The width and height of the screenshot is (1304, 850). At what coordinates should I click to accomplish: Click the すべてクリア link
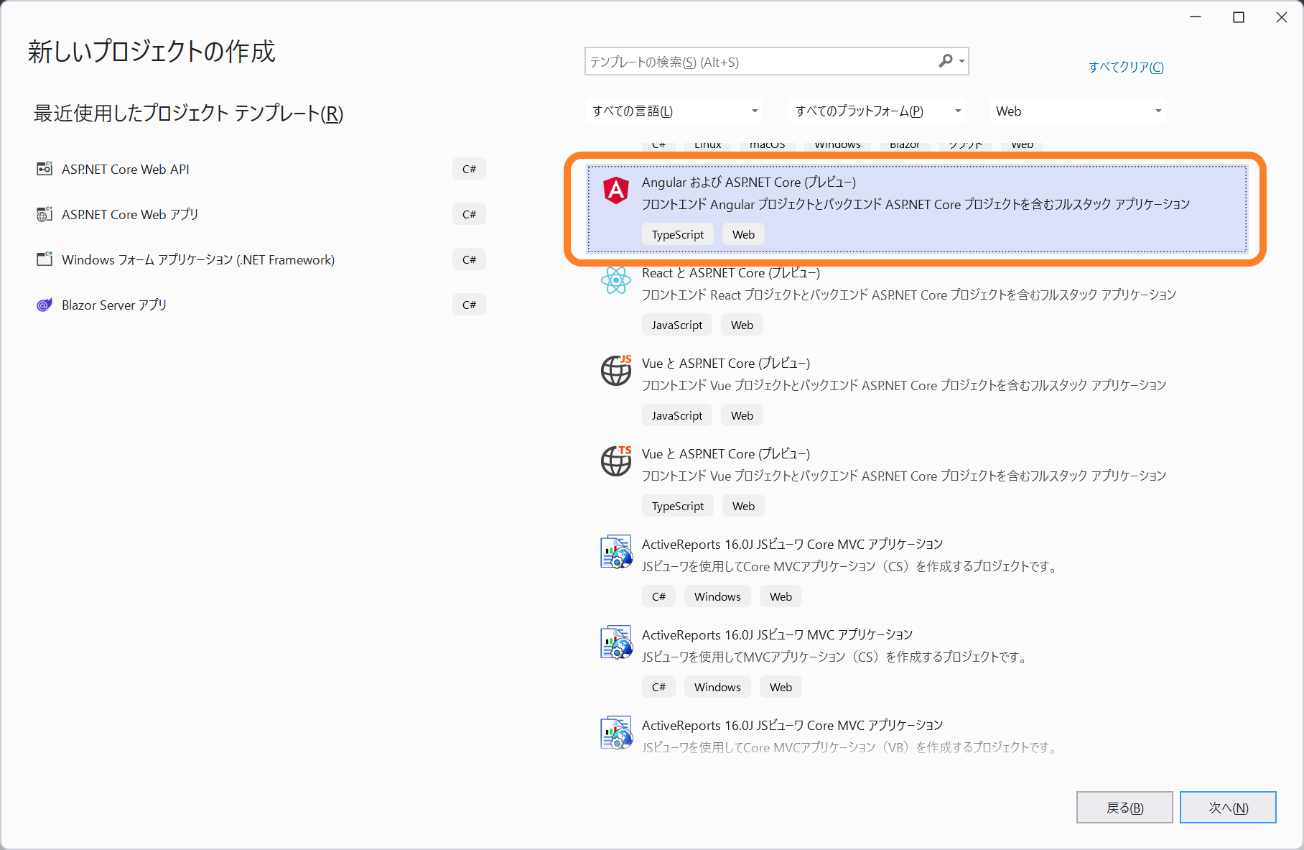click(1126, 67)
